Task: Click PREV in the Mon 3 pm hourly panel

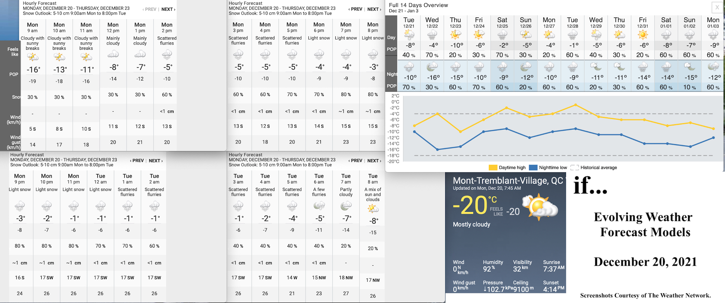Action: click(x=355, y=9)
